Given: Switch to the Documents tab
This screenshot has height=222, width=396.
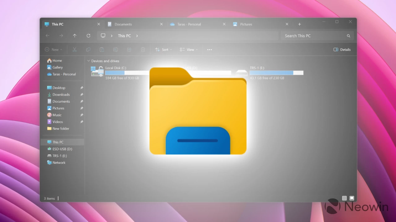Looking at the screenshot, I should 123,24.
